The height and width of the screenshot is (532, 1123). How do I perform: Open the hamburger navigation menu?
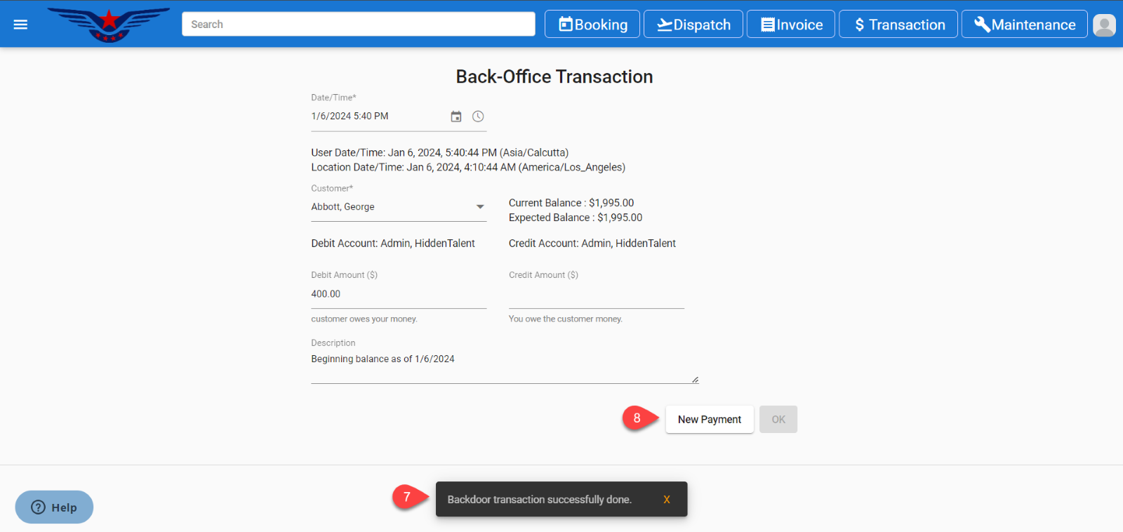20,25
